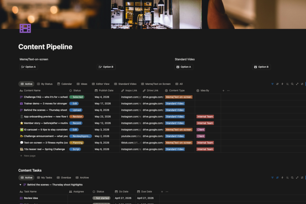
Task: Collapse the Behind the scenes task group
Action: [x=20, y=185]
